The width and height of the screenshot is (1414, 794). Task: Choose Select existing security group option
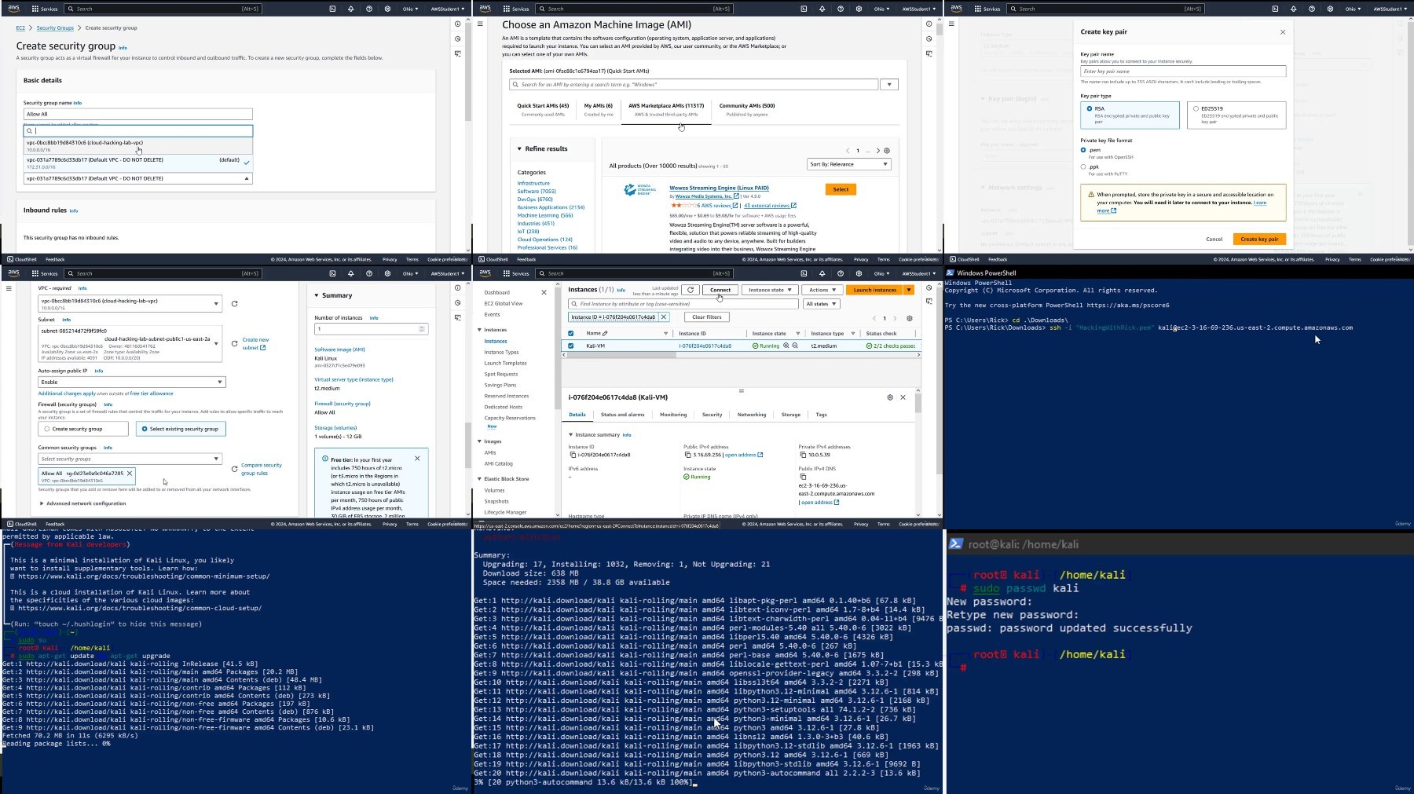pyautogui.click(x=145, y=429)
